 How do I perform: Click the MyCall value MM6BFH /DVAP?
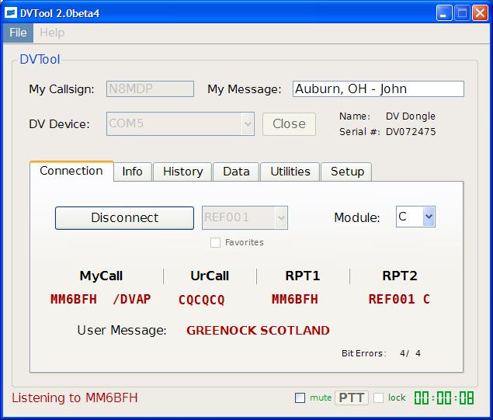click(101, 299)
